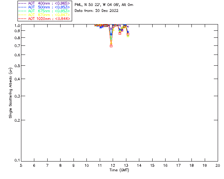
Task: Click the purple plus marker just past hour 13
Action: tap(128, 27)
